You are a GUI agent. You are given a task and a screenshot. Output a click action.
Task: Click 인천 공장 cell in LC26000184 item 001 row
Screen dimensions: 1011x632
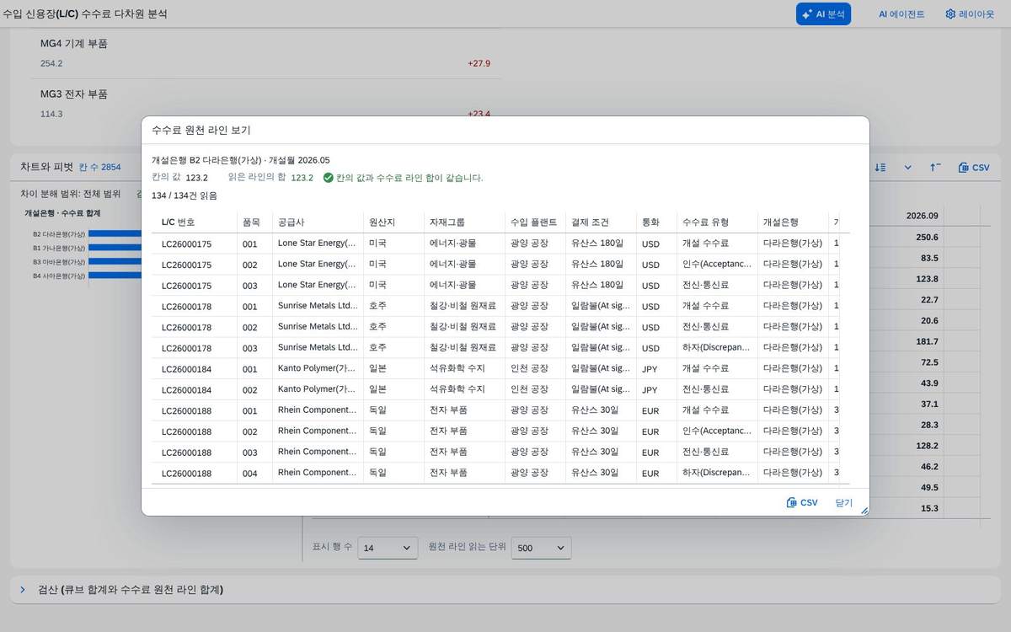coord(535,368)
